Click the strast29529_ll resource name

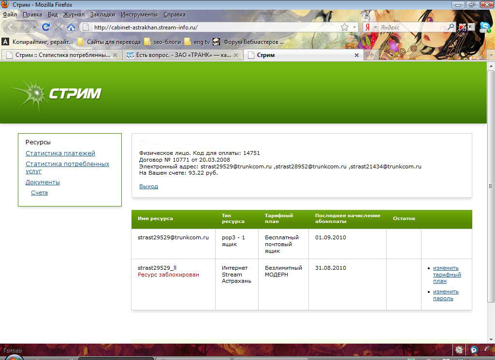click(157, 268)
